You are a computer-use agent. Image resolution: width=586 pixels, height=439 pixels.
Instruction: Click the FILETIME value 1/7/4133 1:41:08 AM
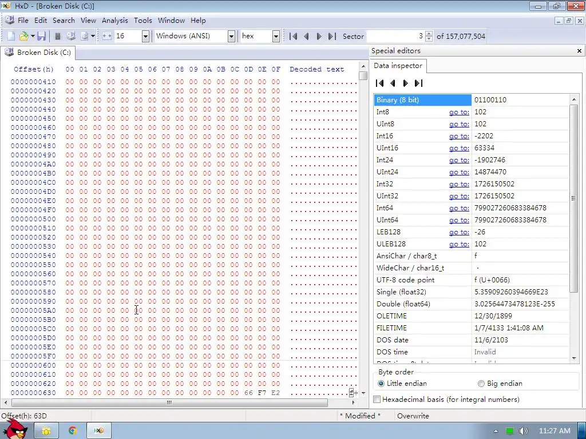(x=509, y=328)
